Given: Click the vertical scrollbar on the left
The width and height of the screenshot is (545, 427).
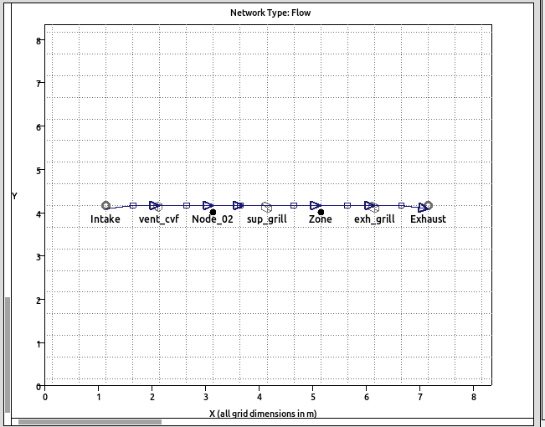Looking at the screenshot, I should [8, 353].
